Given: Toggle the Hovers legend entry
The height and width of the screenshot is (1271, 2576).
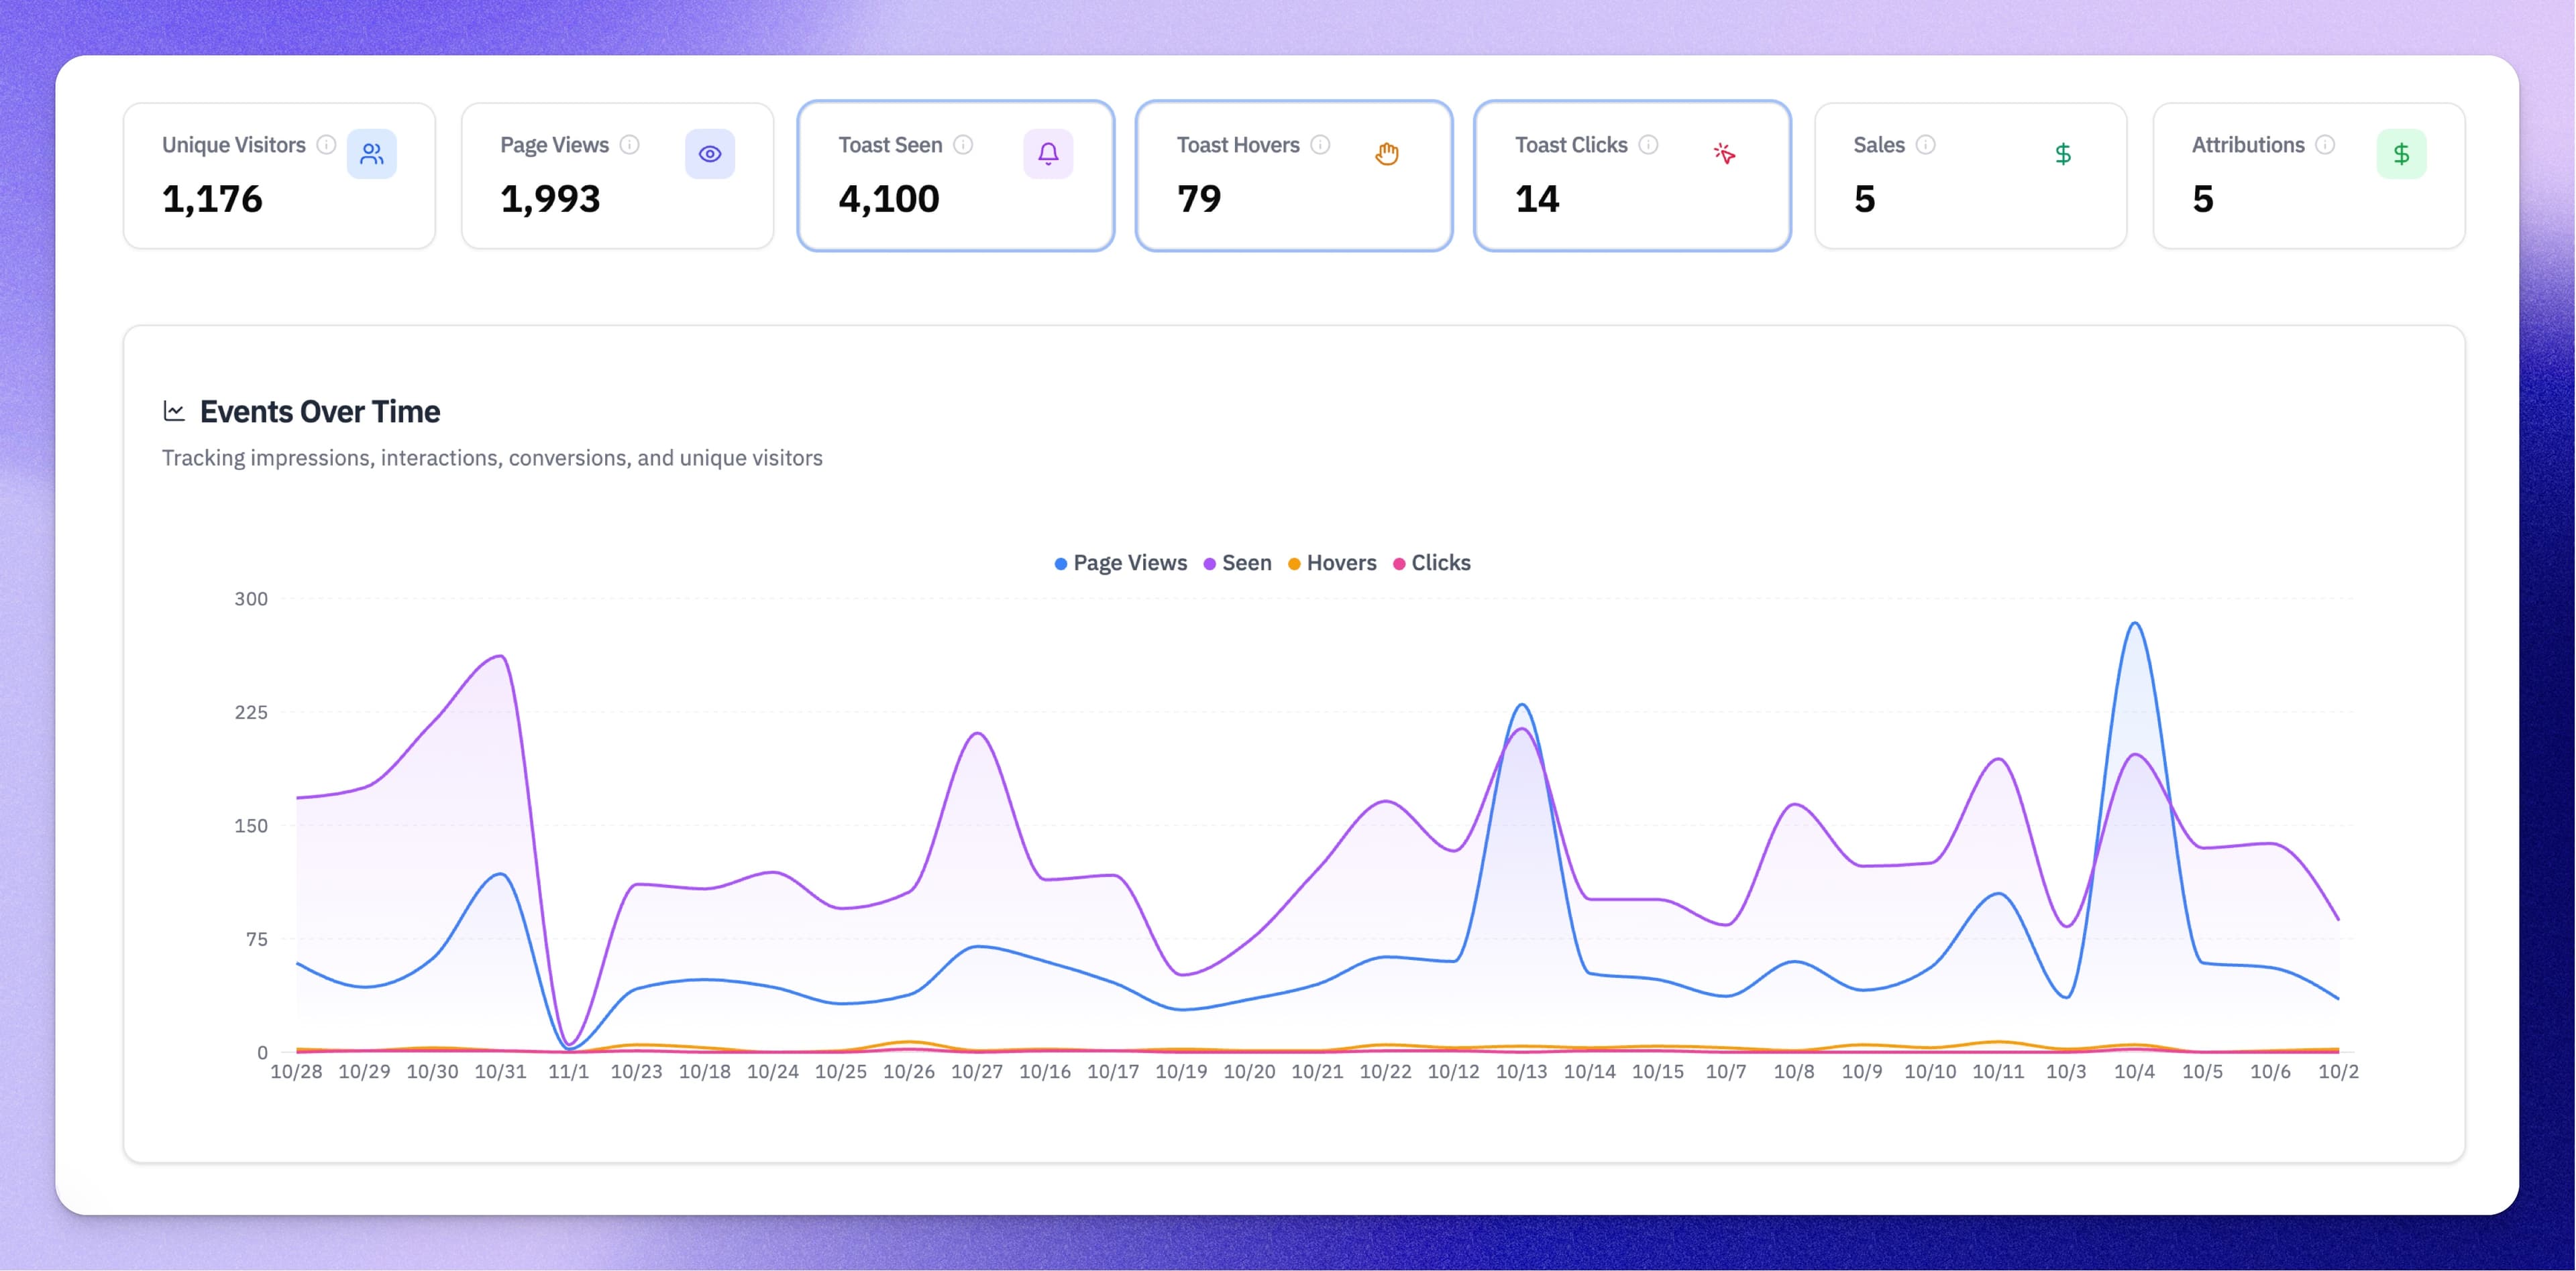Looking at the screenshot, I should (x=1333, y=562).
